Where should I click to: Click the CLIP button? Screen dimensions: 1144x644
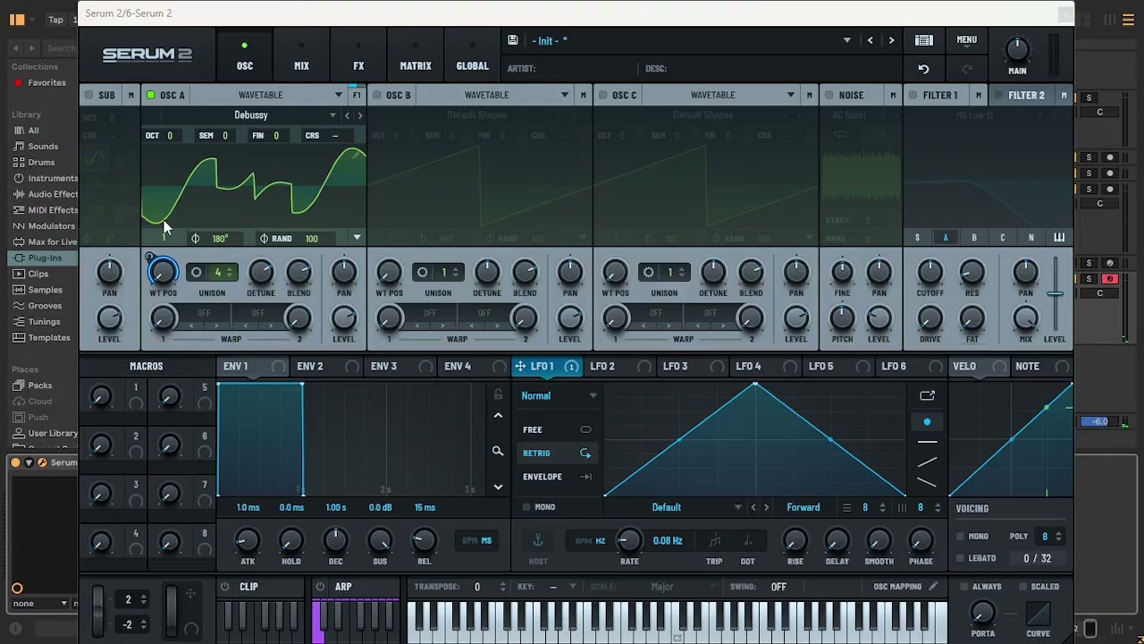(248, 587)
